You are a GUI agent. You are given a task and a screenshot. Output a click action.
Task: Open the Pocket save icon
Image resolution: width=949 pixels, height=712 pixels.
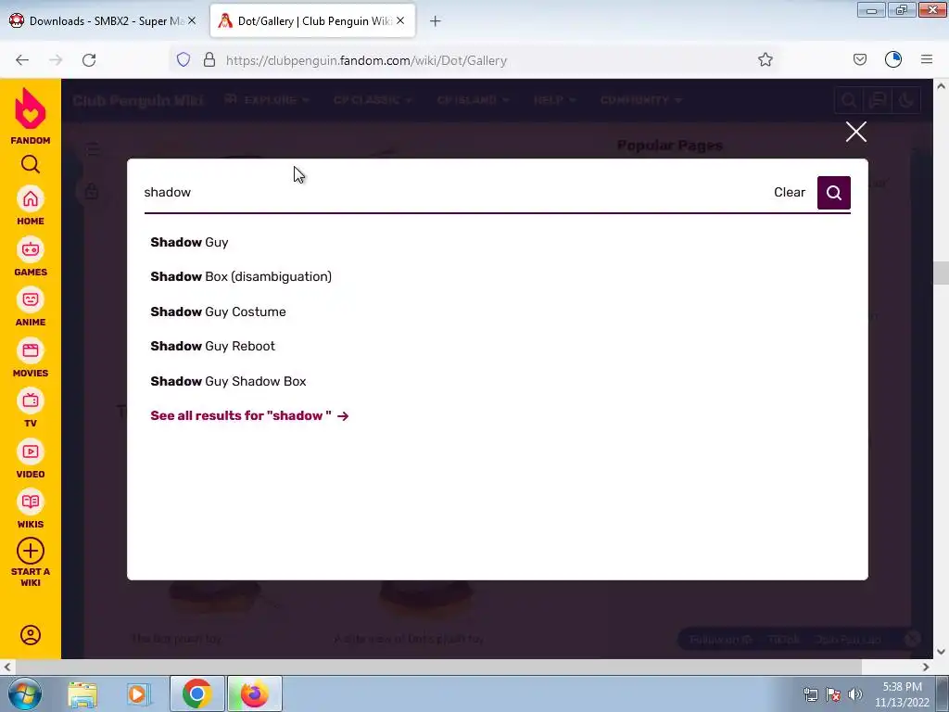[859, 59]
